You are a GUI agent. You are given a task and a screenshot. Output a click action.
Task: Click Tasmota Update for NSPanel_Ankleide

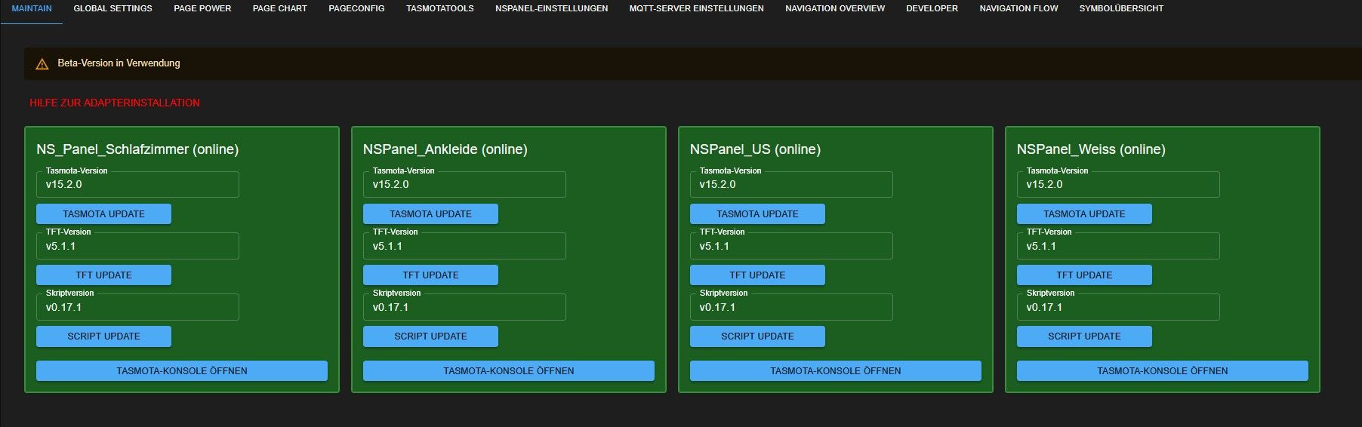coord(430,213)
